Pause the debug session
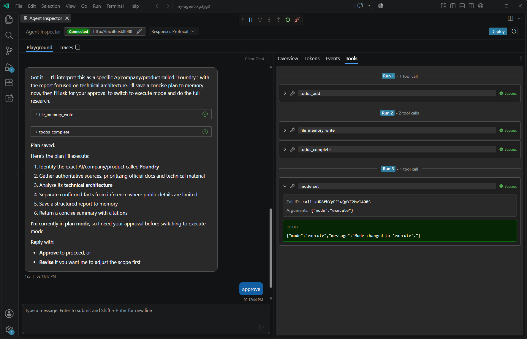Image resolution: width=527 pixels, height=339 pixels. [x=251, y=20]
